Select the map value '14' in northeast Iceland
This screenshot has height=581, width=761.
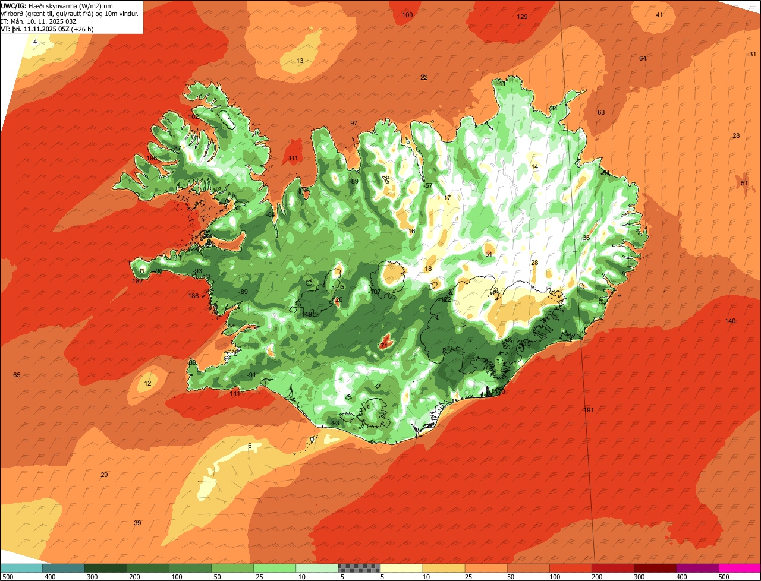[x=534, y=166]
